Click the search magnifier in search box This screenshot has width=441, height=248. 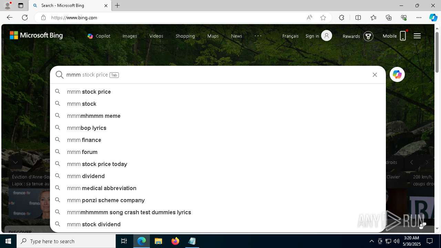pos(60,75)
